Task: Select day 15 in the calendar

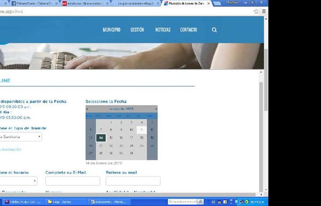Action: coord(111,138)
